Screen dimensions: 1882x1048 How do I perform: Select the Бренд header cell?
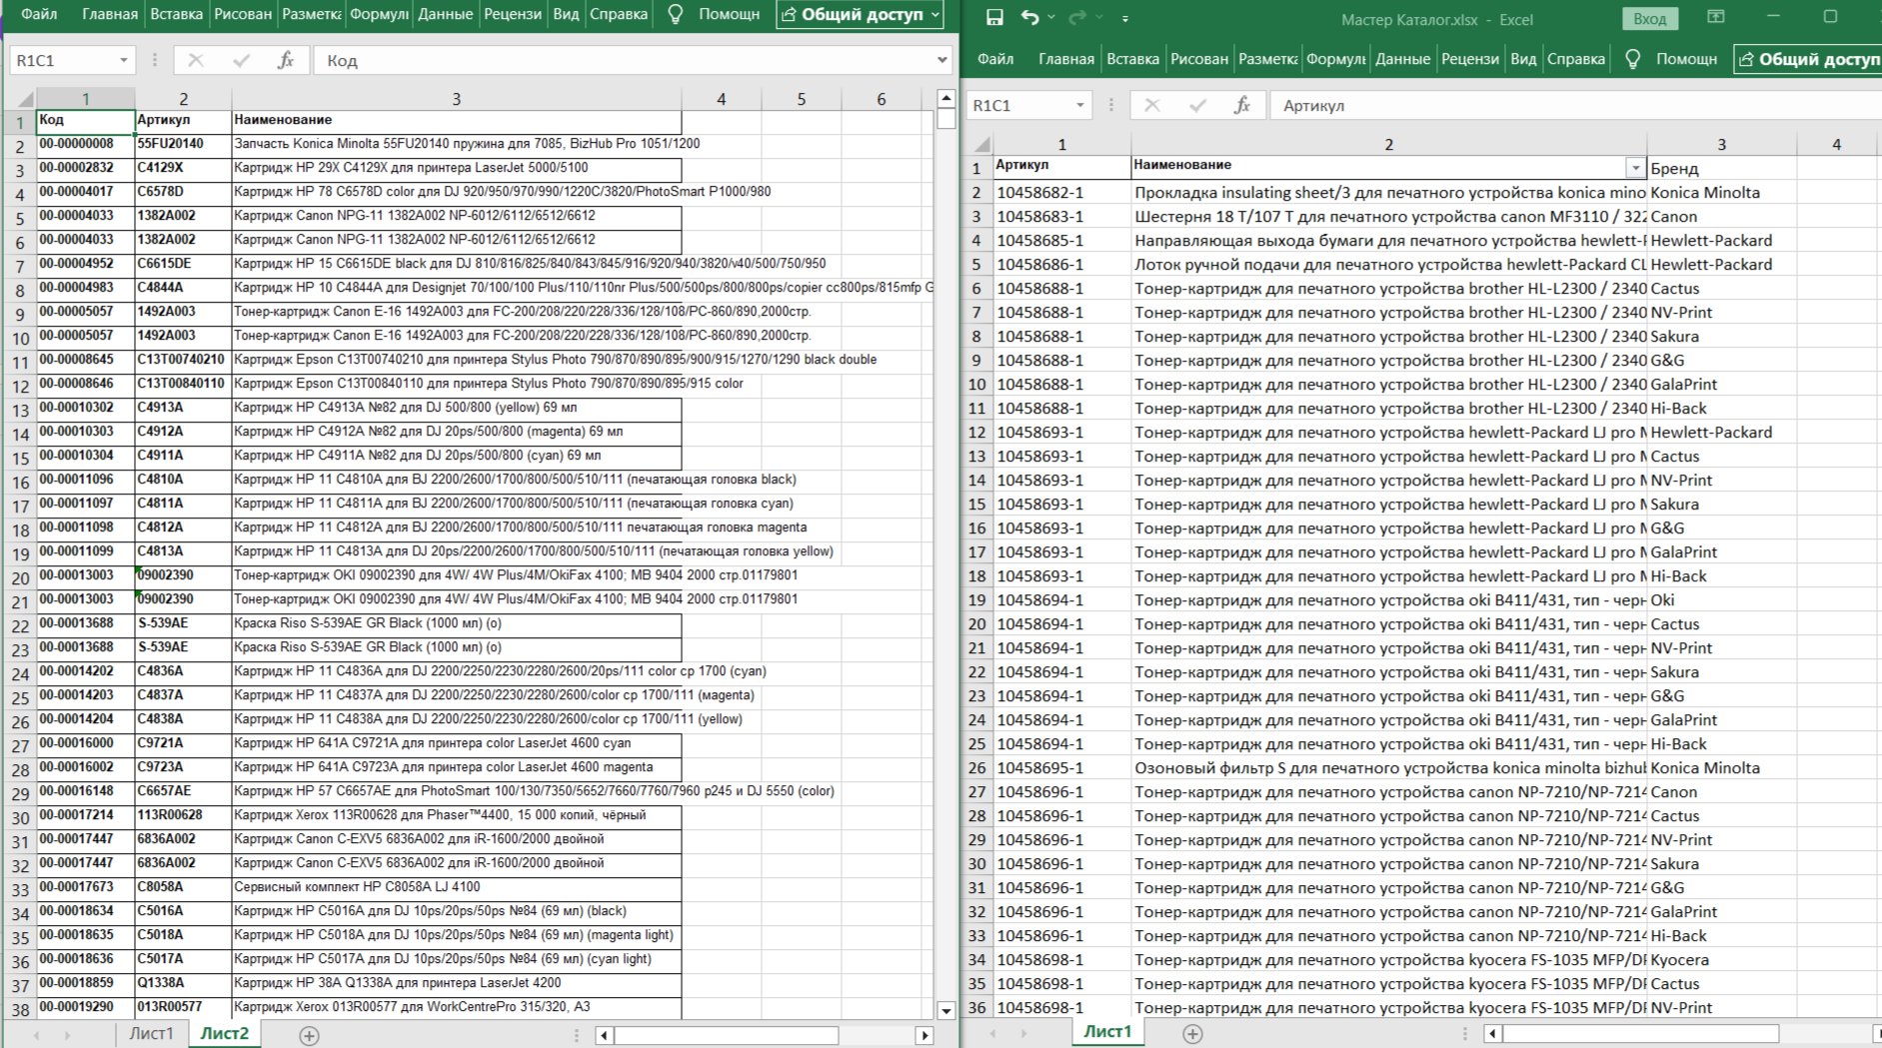coord(1721,168)
